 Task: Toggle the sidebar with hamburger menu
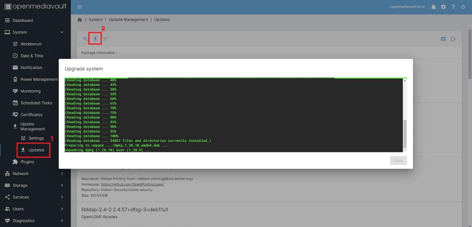tap(80, 7)
